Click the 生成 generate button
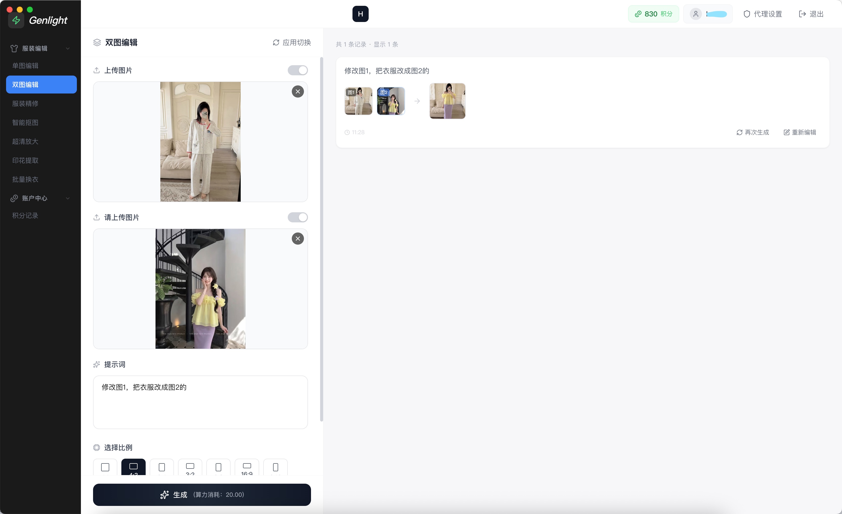The width and height of the screenshot is (842, 514). coord(202,495)
